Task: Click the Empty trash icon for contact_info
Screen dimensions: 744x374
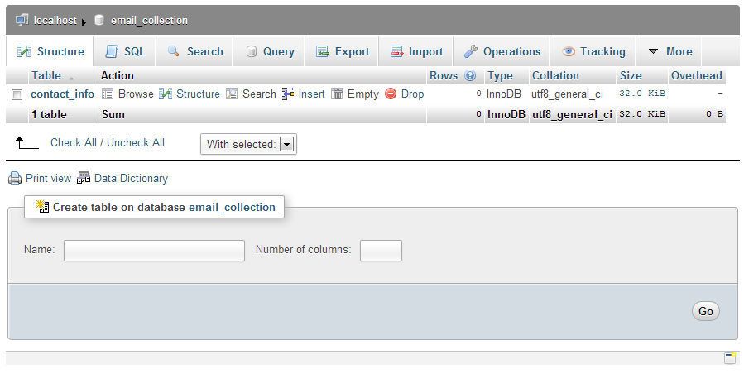Action: [337, 94]
